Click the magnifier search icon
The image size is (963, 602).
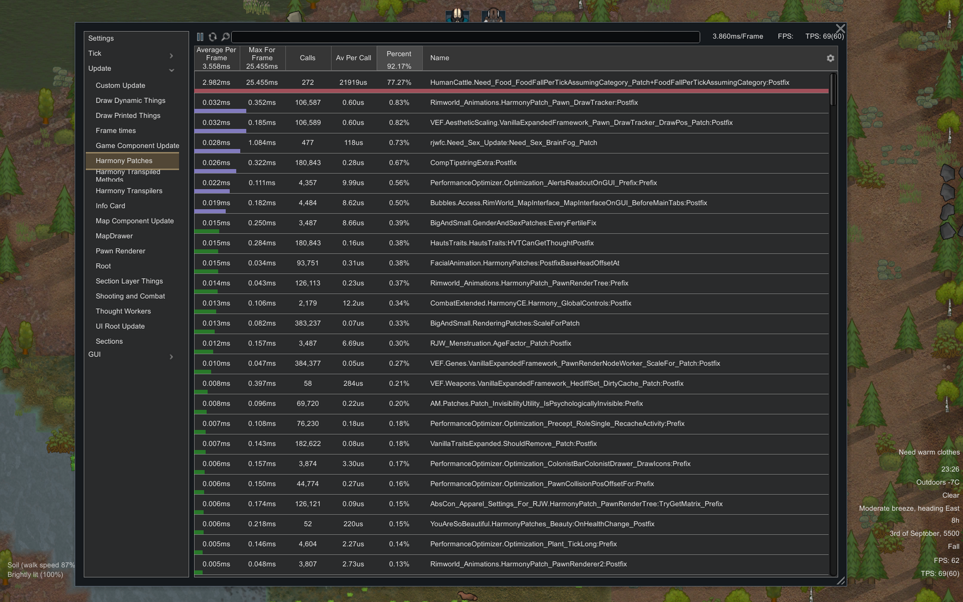pos(226,37)
